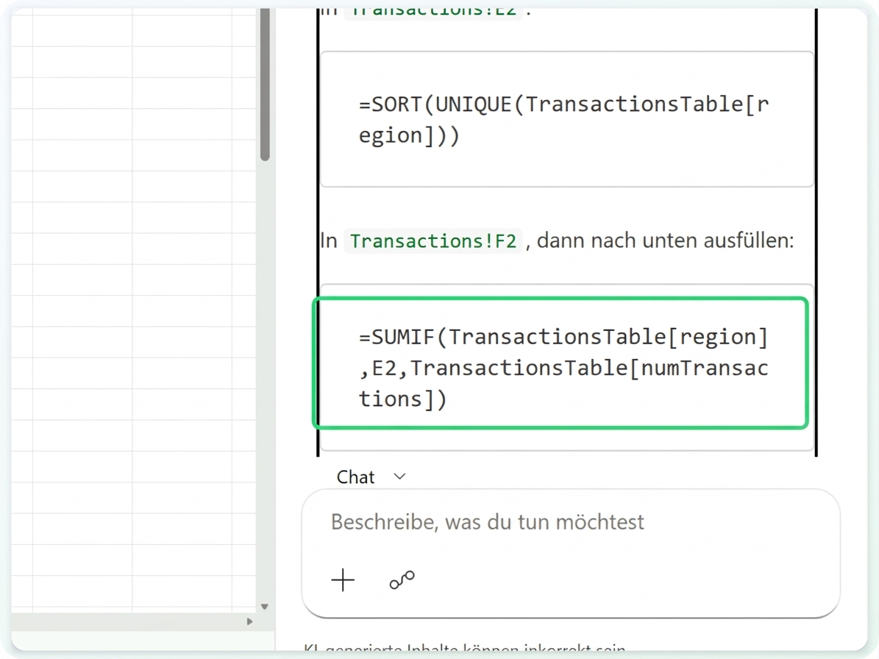
Task: Click the plus icon in the chat box
Action: tap(343, 580)
